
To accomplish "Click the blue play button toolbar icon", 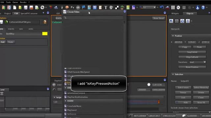I will pos(197,8).
